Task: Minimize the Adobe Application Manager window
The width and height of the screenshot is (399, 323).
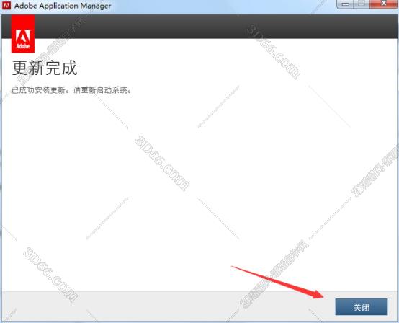Action: (x=346, y=4)
